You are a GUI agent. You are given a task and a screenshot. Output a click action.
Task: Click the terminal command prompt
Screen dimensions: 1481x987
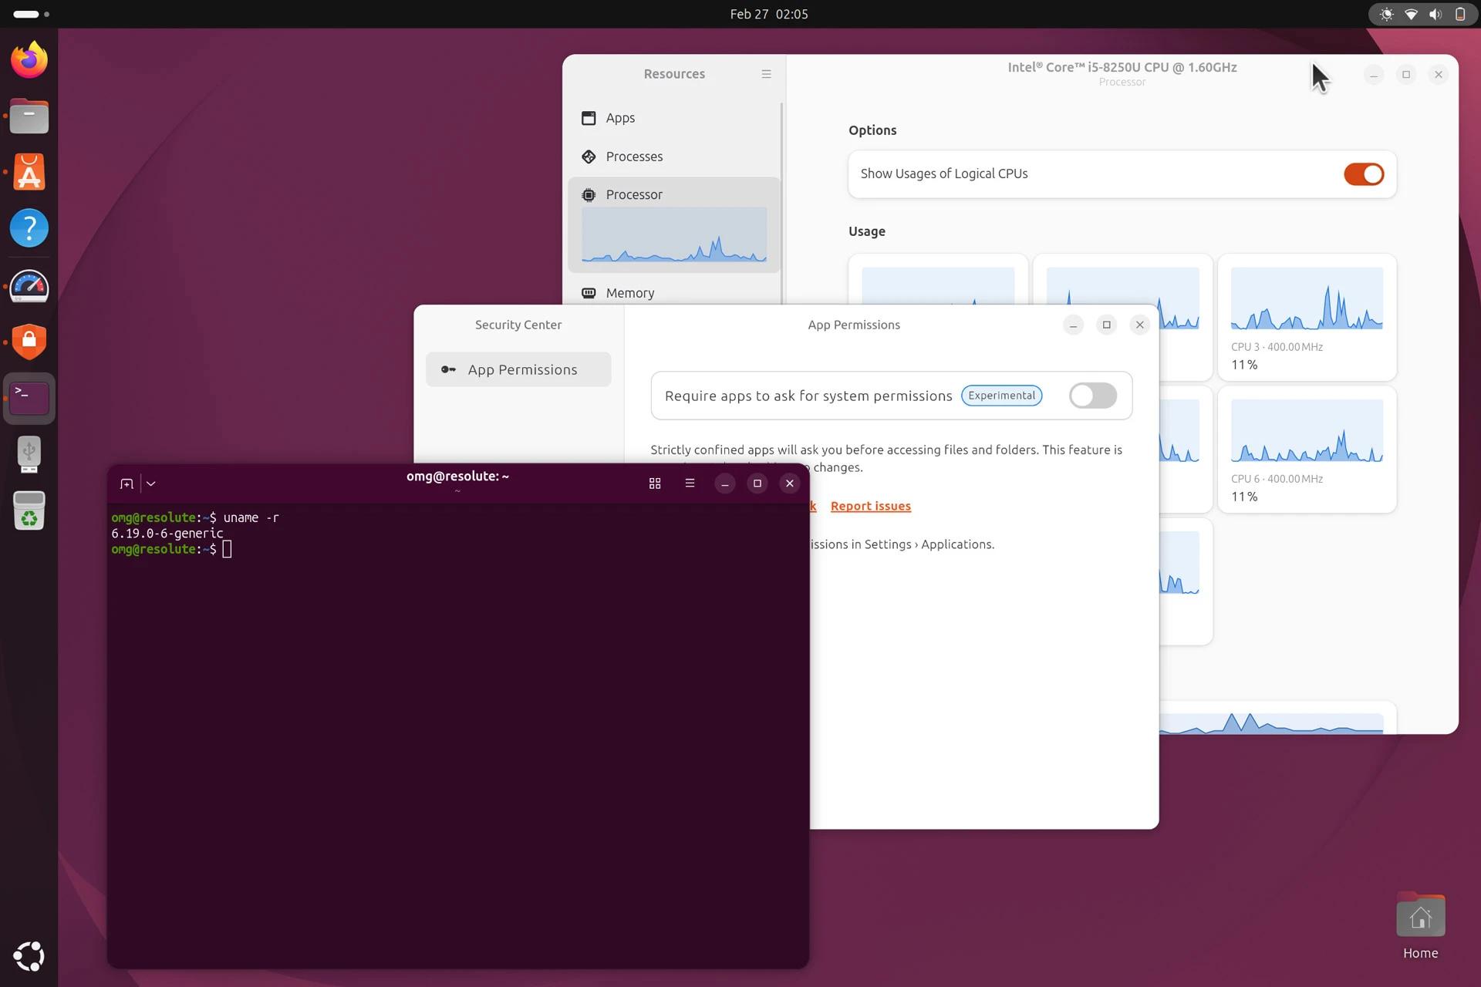coord(228,548)
